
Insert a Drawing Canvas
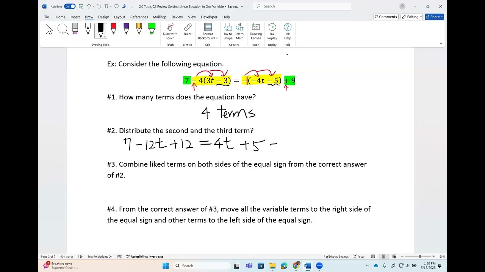pyautogui.click(x=256, y=31)
